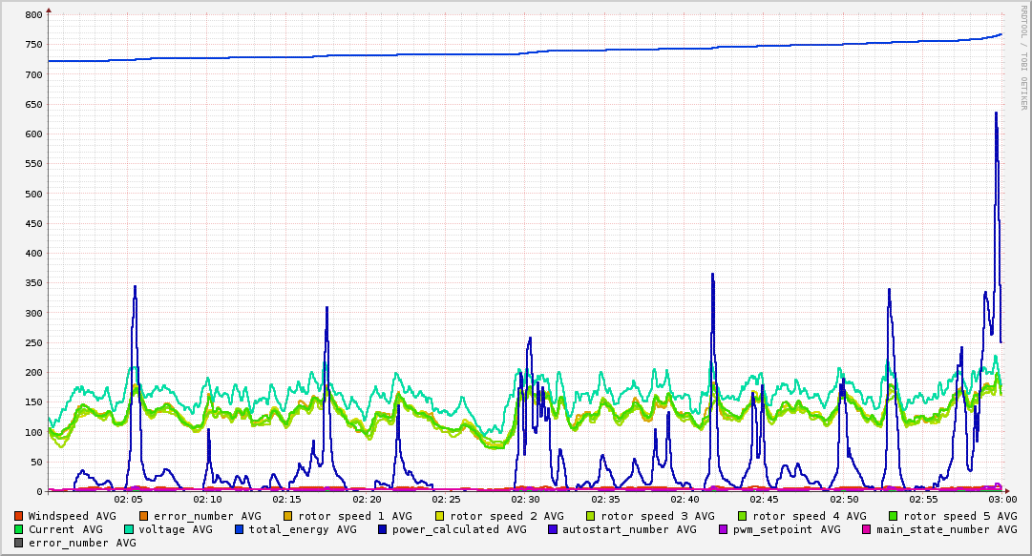
Task: Click the 02:25 time axis label
Action: tap(446, 500)
